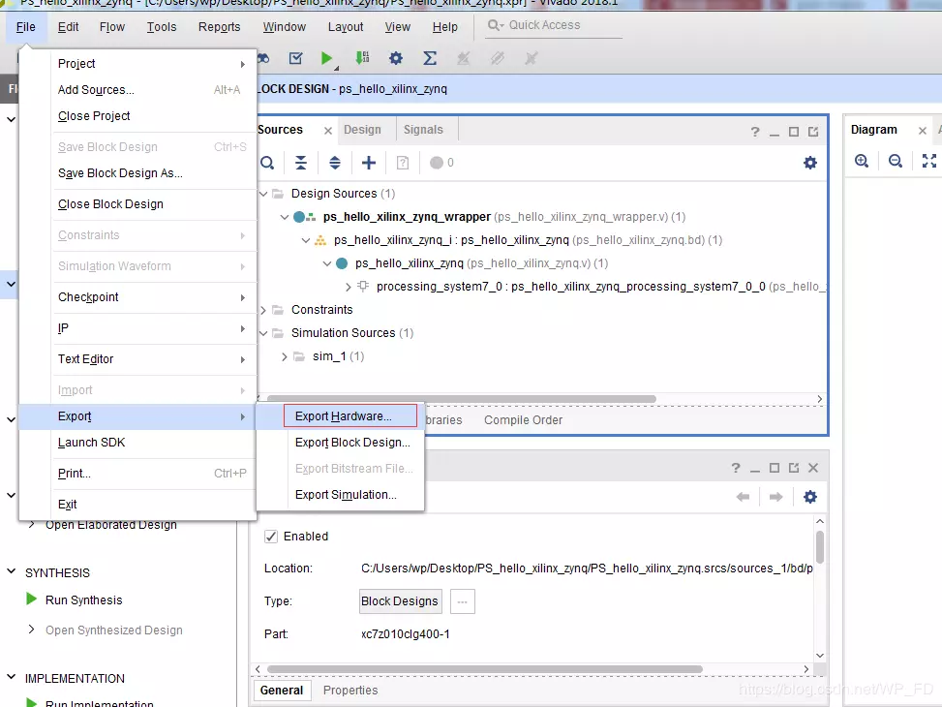
Task: Toggle the Enabled checkbox
Action: [x=271, y=537]
